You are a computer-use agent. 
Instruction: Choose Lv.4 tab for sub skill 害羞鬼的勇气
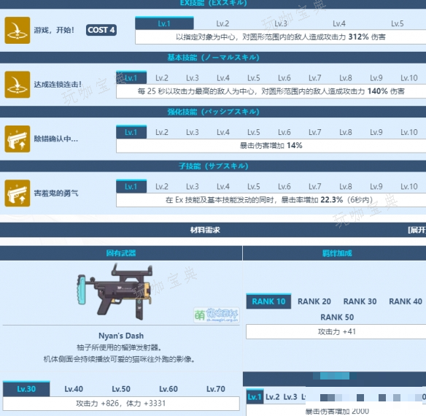tap(222, 187)
